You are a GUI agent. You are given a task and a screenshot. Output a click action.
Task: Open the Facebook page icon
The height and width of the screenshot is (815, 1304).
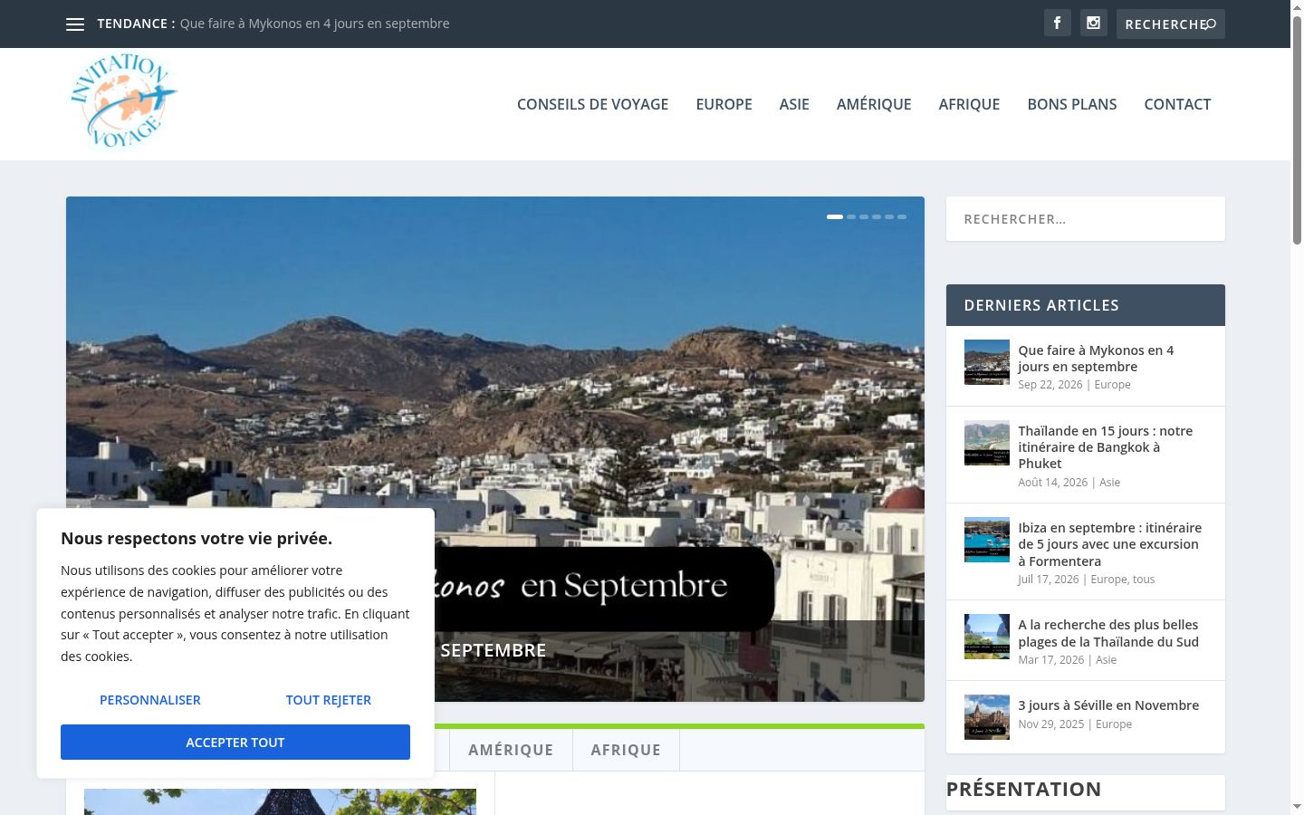tap(1058, 24)
